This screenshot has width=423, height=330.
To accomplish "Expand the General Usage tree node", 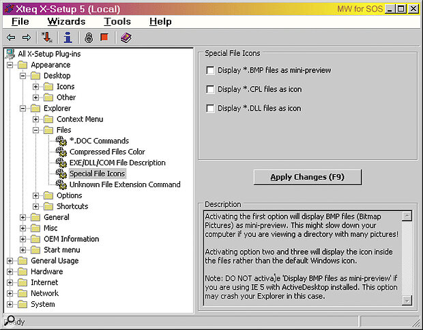I will point(10,261).
